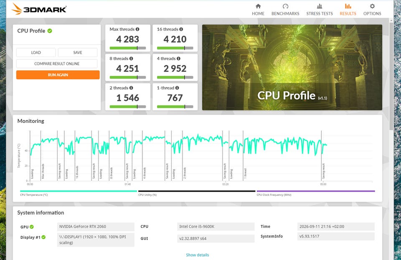Click NVIDIA GeForce RTX 2060 value
The height and width of the screenshot is (260, 401).
click(x=96, y=227)
